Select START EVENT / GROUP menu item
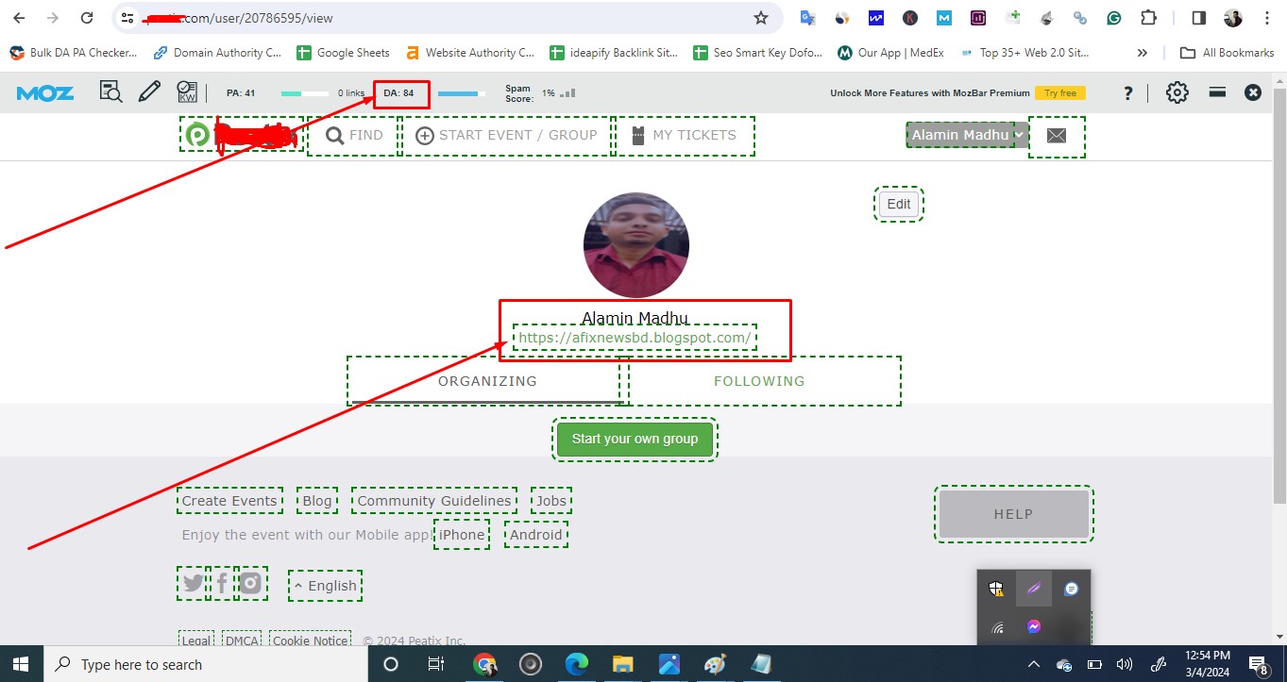 click(x=507, y=136)
